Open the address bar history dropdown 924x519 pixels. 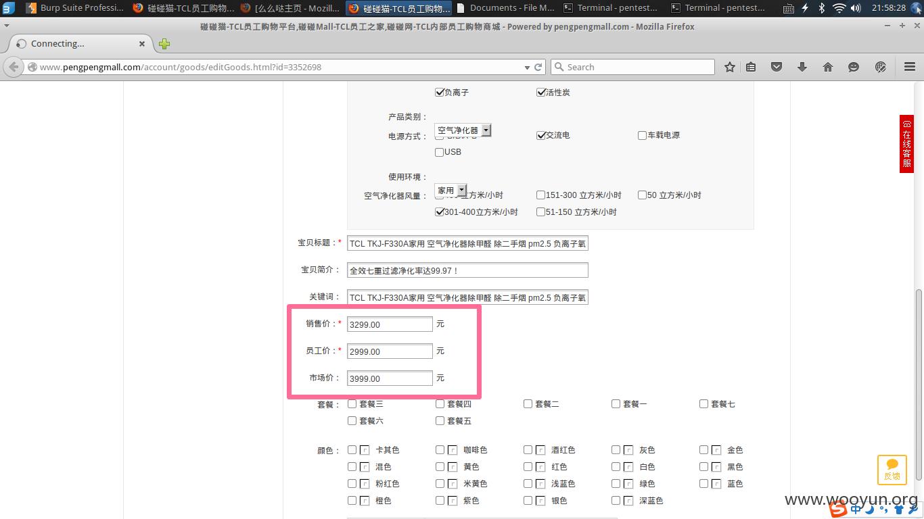527,67
